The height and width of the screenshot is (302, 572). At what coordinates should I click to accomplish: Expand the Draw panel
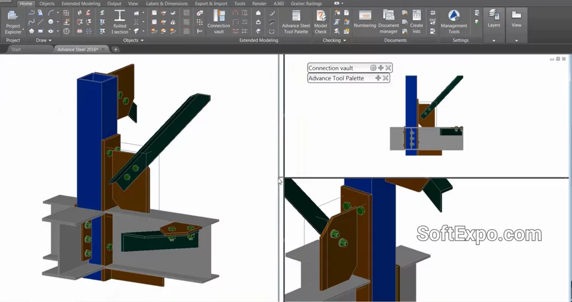click(x=44, y=40)
